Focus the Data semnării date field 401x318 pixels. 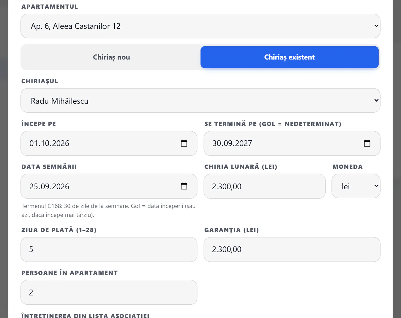point(109,186)
